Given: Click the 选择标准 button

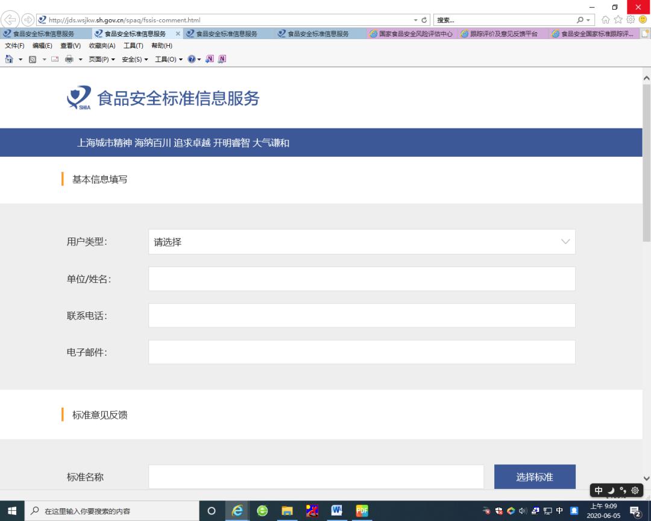Looking at the screenshot, I should (x=535, y=476).
